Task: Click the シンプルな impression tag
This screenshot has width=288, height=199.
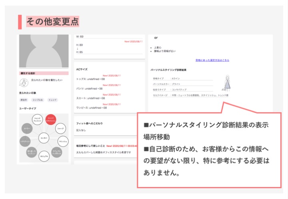Action: tap(38, 99)
